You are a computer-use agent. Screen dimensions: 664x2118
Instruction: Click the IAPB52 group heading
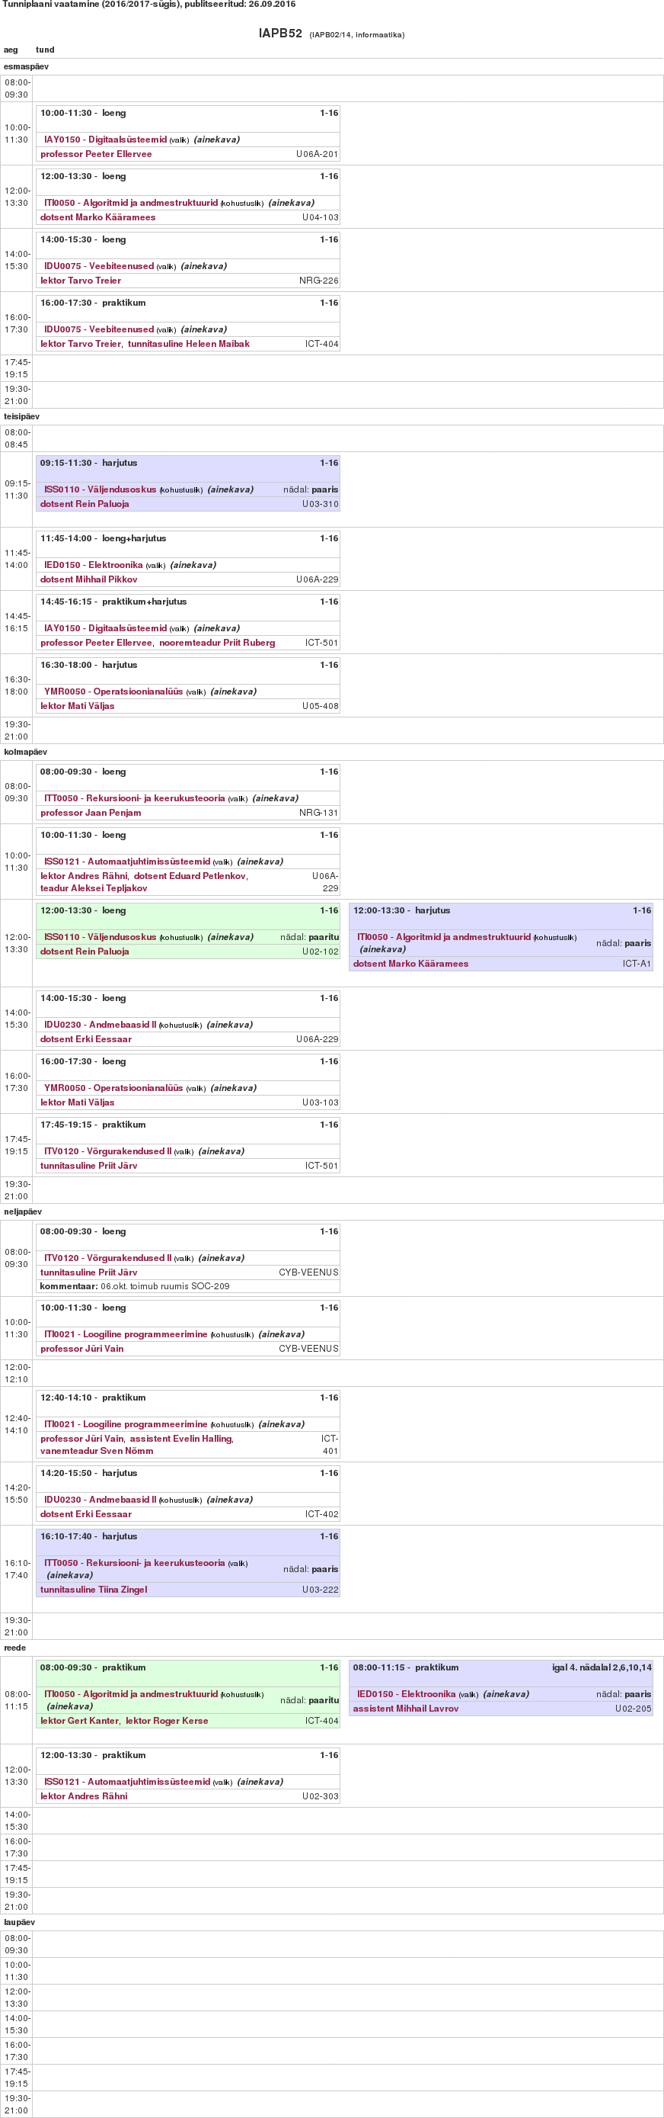(x=280, y=34)
